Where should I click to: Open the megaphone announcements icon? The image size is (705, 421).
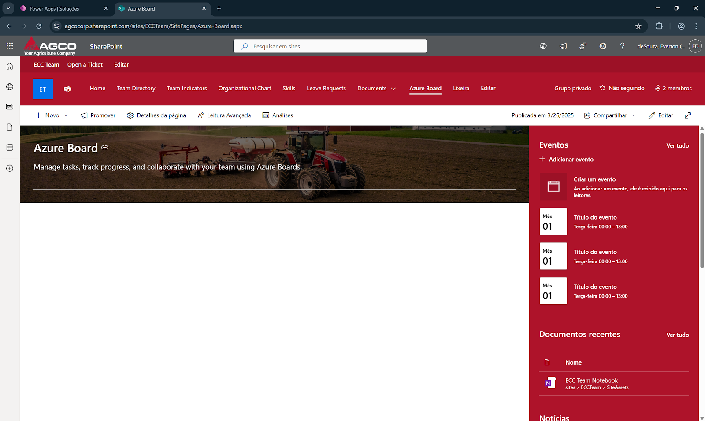tap(563, 46)
